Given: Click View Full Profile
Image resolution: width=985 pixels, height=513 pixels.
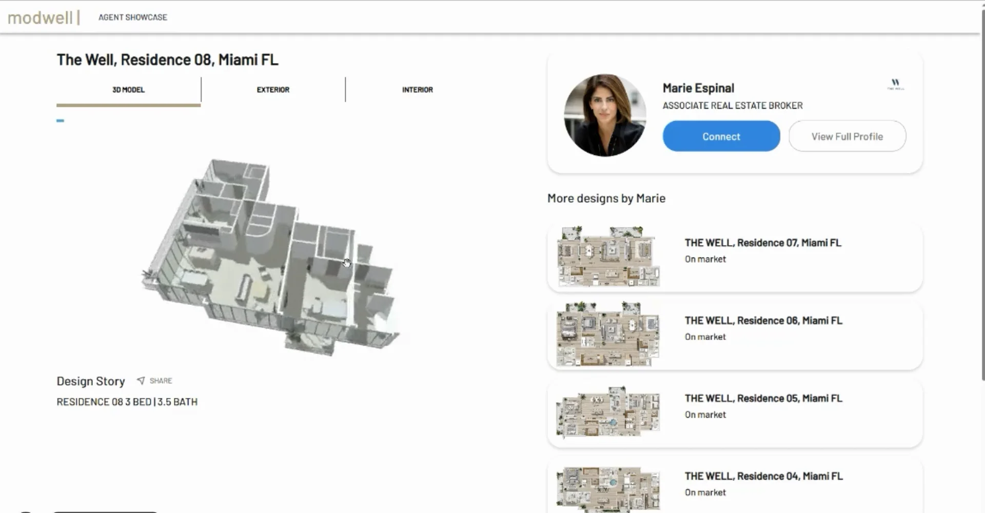Looking at the screenshot, I should coord(847,136).
